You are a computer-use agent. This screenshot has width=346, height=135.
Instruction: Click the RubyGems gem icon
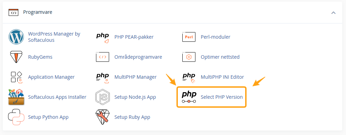pos(16,57)
